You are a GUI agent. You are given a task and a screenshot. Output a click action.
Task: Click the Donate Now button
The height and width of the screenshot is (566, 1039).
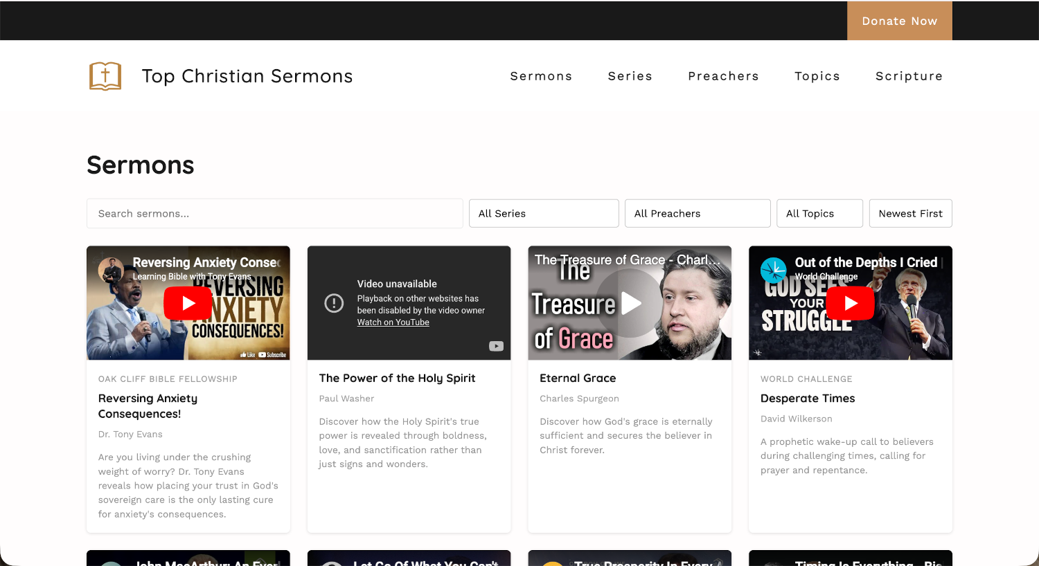coord(900,21)
